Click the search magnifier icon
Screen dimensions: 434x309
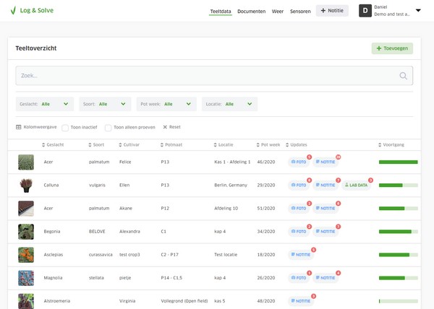[403, 76]
